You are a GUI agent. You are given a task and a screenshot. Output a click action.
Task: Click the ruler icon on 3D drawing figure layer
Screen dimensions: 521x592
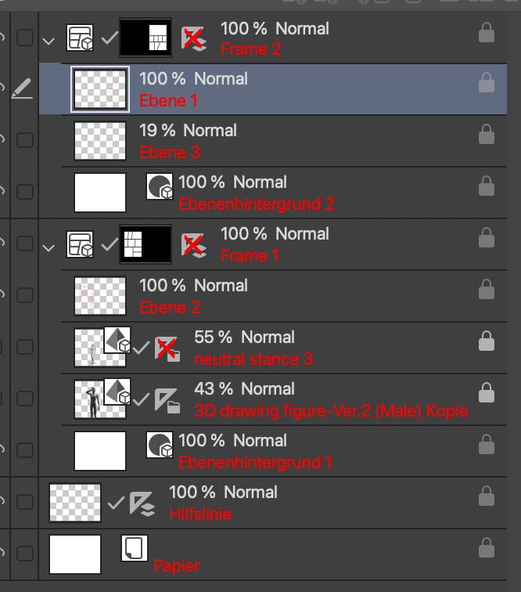click(166, 400)
